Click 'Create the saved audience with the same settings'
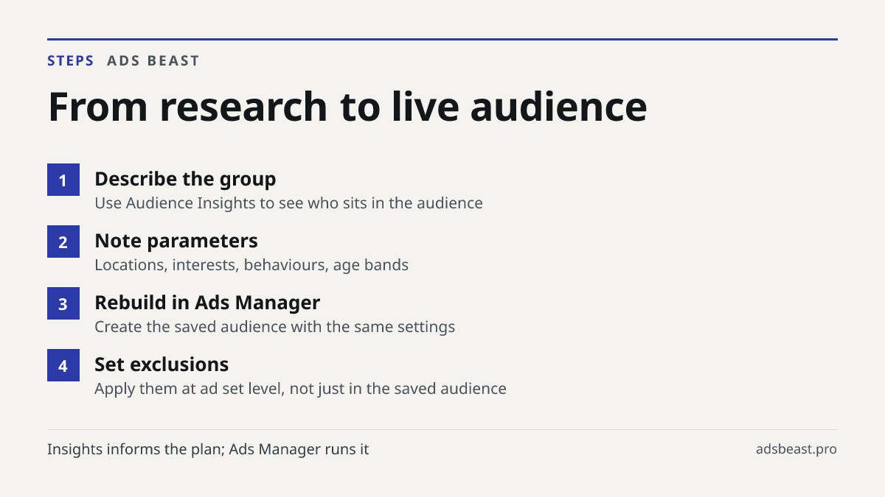The width and height of the screenshot is (885, 497). point(274,327)
